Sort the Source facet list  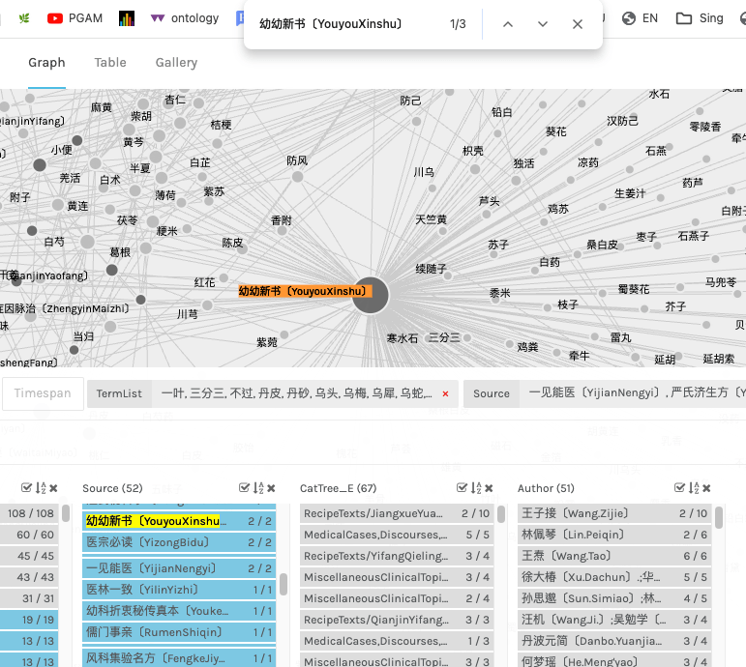[x=257, y=489]
